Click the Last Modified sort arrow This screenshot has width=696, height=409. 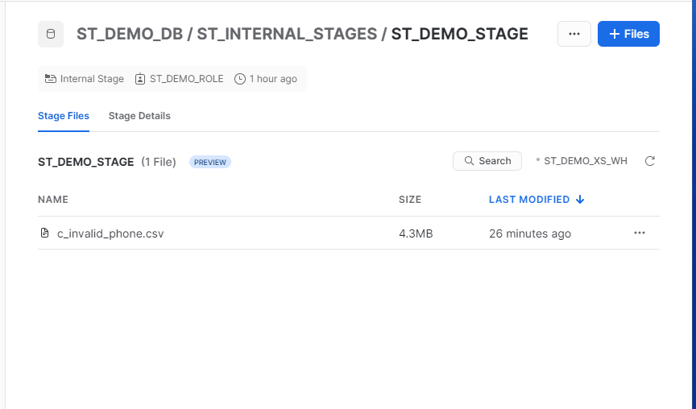580,200
